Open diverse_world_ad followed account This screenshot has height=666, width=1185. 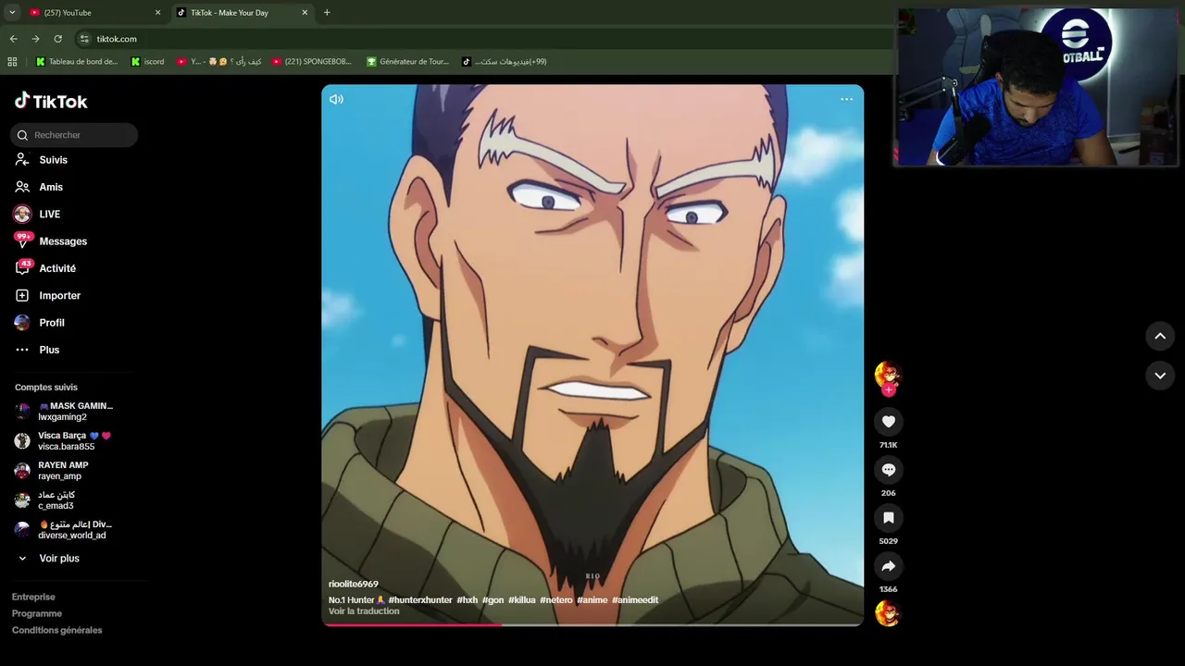[x=61, y=530]
